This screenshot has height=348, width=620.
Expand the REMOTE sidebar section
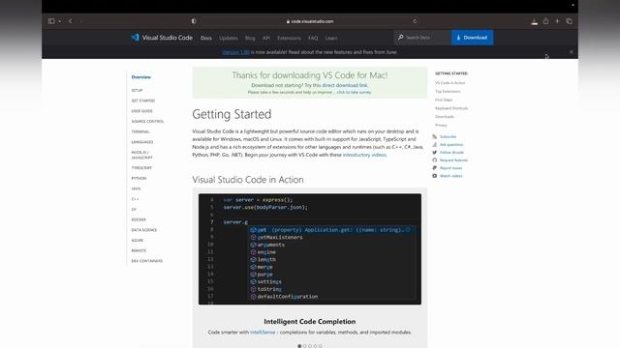[139, 250]
